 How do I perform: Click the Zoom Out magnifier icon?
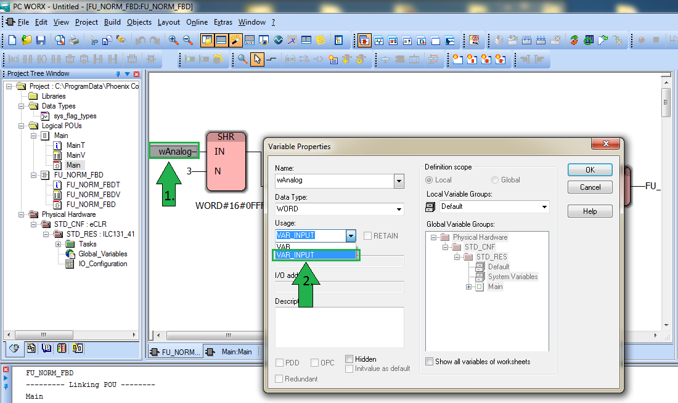click(188, 41)
